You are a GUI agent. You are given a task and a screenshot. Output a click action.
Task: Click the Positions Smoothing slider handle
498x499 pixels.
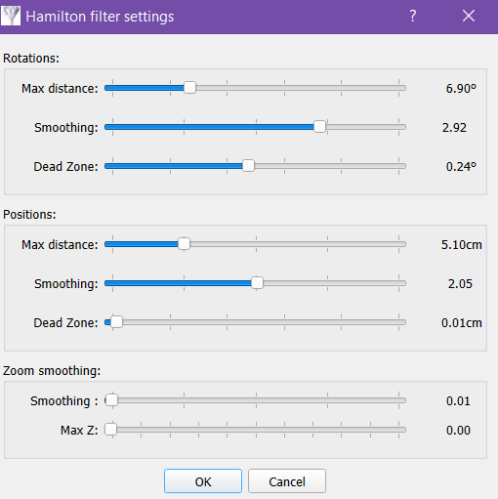pos(257,283)
